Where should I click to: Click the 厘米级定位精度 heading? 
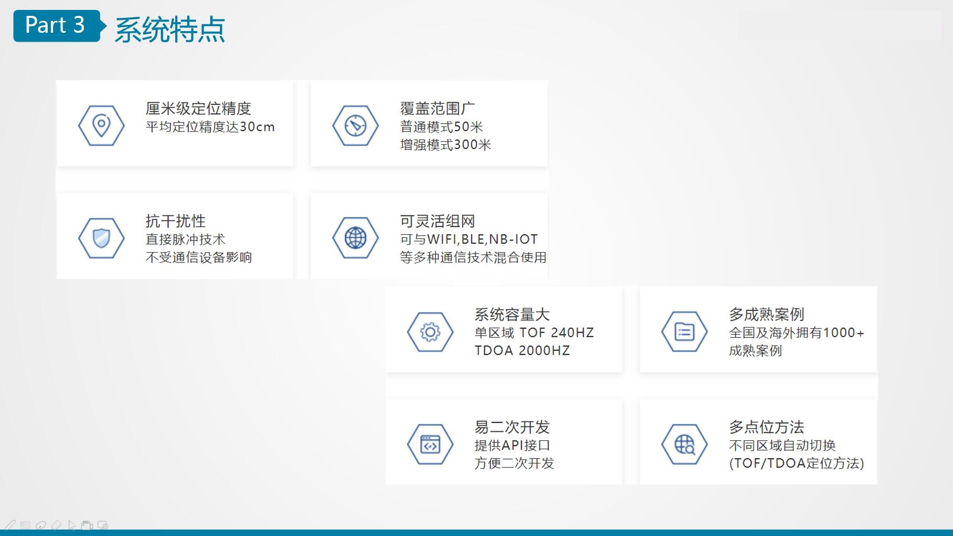tap(198, 108)
